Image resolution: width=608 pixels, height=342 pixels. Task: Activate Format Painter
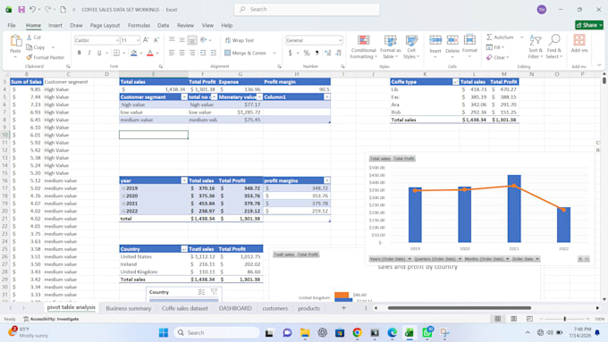click(45, 57)
